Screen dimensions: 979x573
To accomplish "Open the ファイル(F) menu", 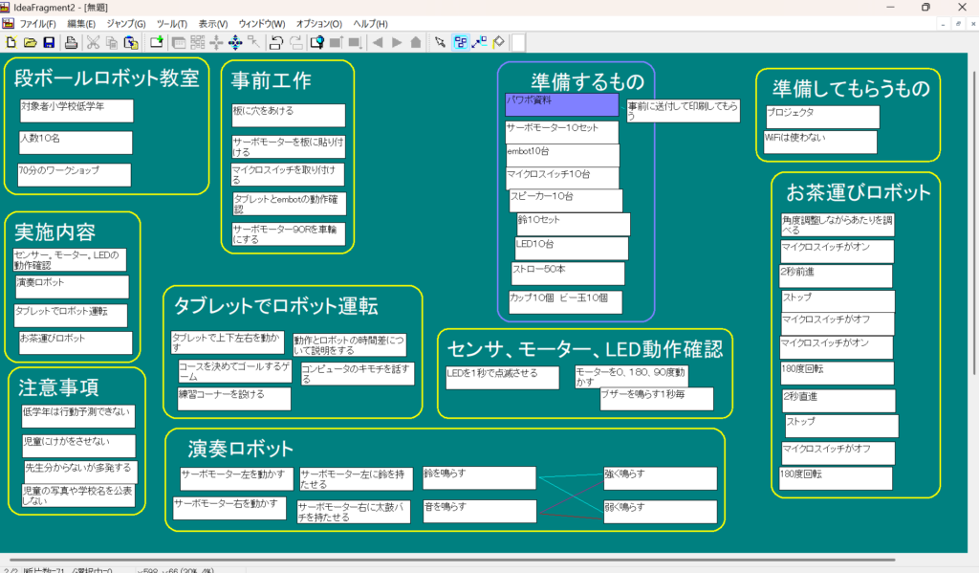I will [37, 23].
